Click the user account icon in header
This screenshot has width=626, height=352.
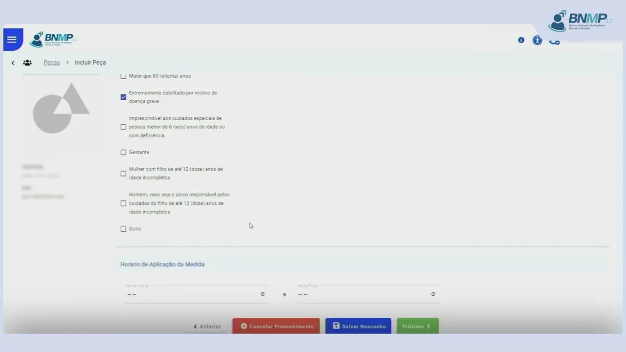pyautogui.click(x=554, y=41)
